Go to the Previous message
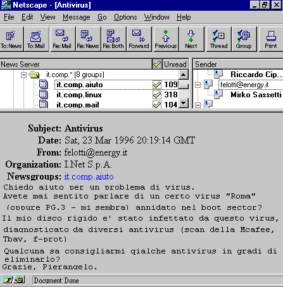Viewport: 283px width, 287px height. pyautogui.click(x=166, y=39)
